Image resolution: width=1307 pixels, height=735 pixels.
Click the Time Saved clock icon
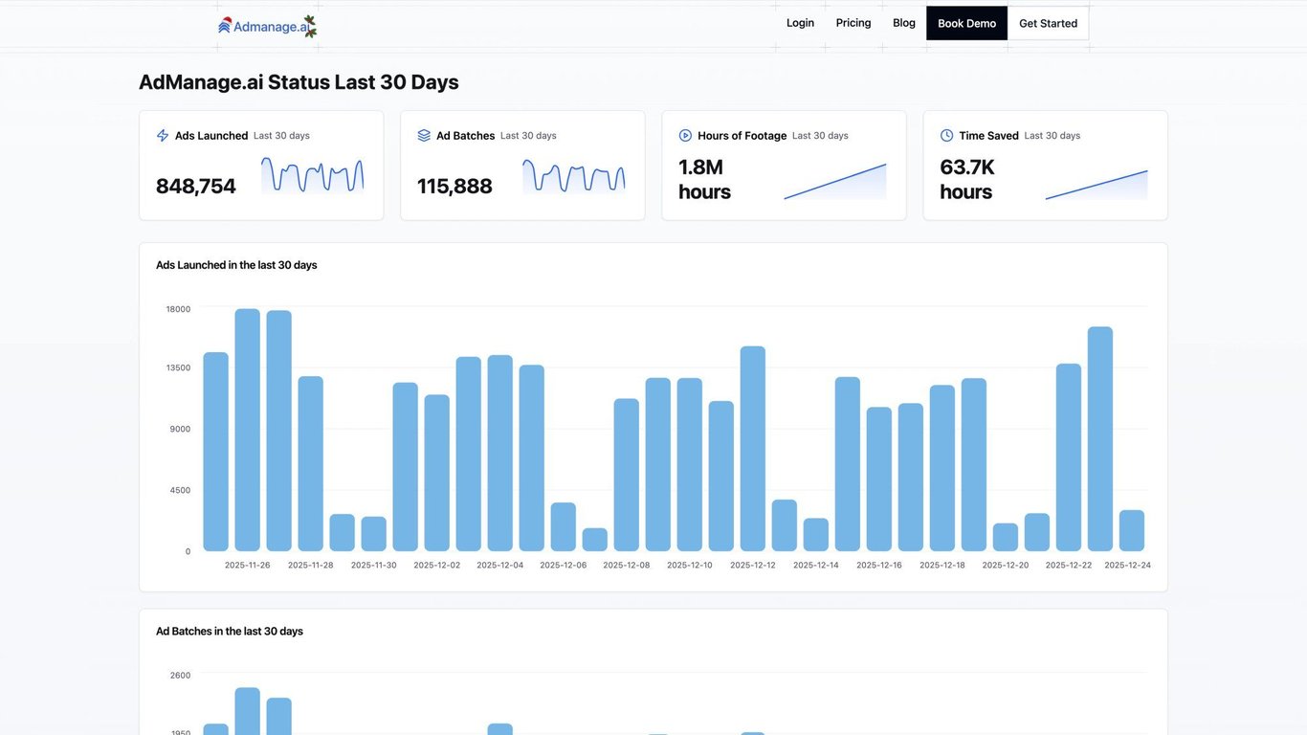(x=947, y=136)
